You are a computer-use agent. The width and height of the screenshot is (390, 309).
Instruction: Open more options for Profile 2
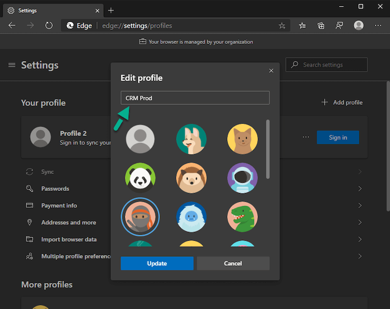[x=306, y=137]
